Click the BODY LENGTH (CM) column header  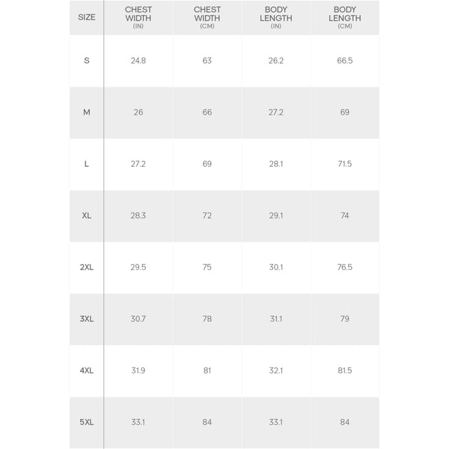click(x=345, y=17)
